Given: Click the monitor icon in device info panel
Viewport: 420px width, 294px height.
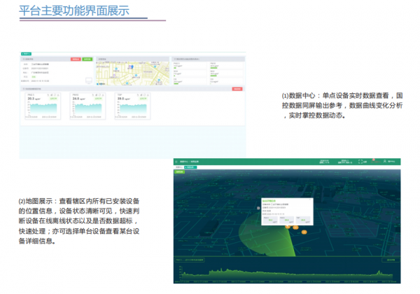Looking at the screenshot, I should [x=87, y=80].
